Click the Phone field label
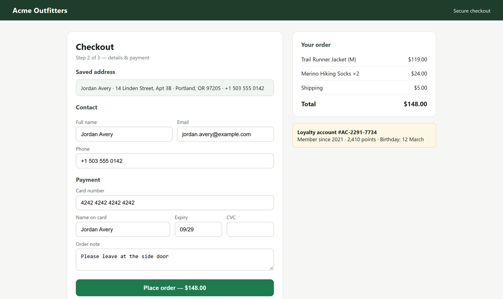Viewport: 503px width, 299px height. coord(83,149)
